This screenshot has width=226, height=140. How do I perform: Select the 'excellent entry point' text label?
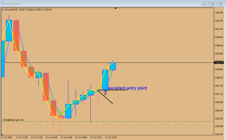tap(128, 88)
